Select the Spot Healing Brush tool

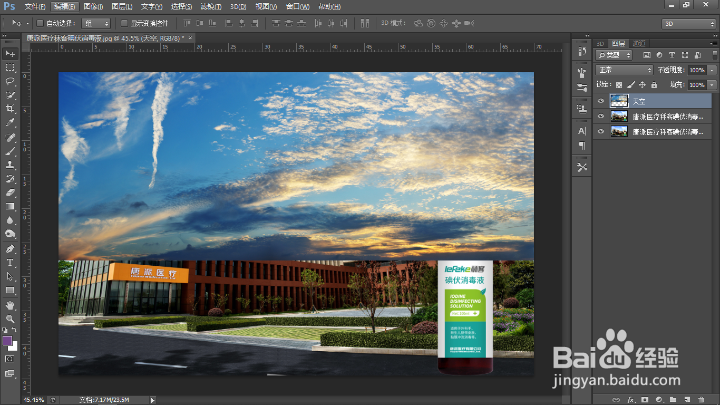click(10, 138)
